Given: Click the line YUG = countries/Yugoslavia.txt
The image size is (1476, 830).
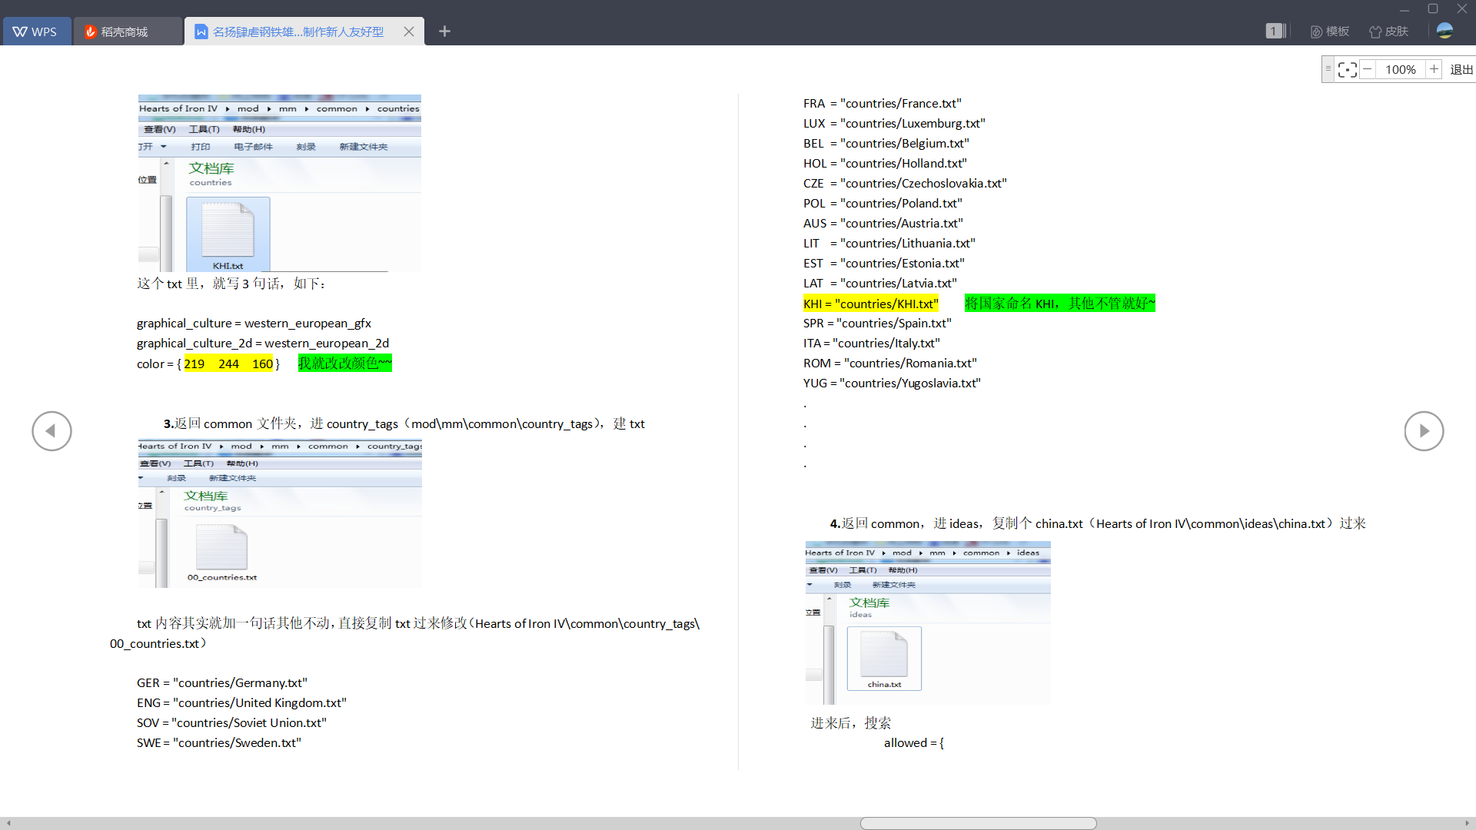Looking at the screenshot, I should tap(892, 383).
